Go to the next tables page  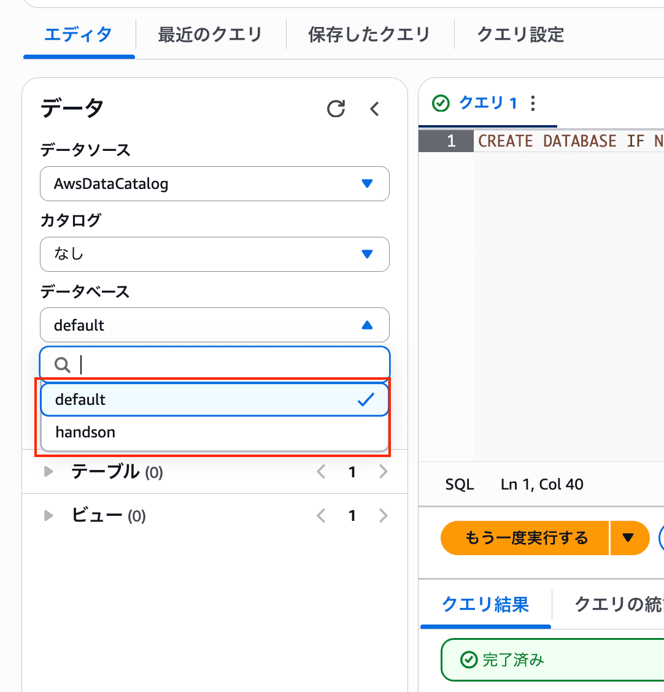[384, 472]
